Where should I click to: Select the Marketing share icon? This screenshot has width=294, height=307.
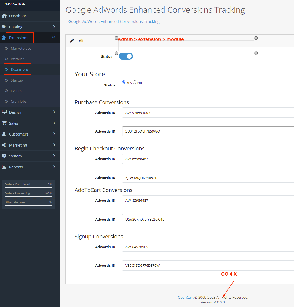pos(4,145)
